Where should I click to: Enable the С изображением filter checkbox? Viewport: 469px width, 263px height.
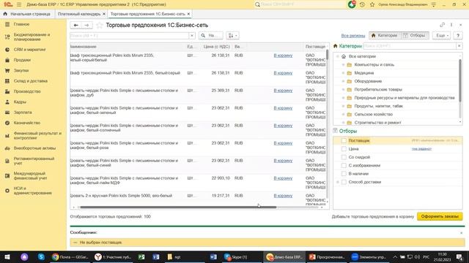tap(344, 165)
